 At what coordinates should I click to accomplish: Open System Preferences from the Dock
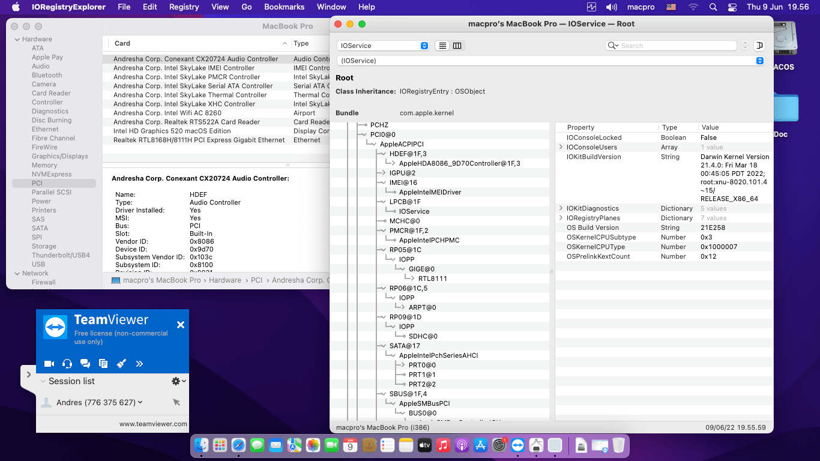coord(499,445)
